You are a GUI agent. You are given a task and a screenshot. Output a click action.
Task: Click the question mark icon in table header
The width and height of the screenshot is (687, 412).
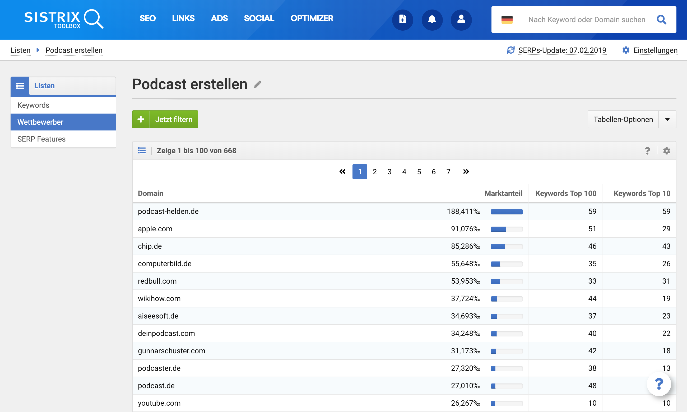(647, 151)
